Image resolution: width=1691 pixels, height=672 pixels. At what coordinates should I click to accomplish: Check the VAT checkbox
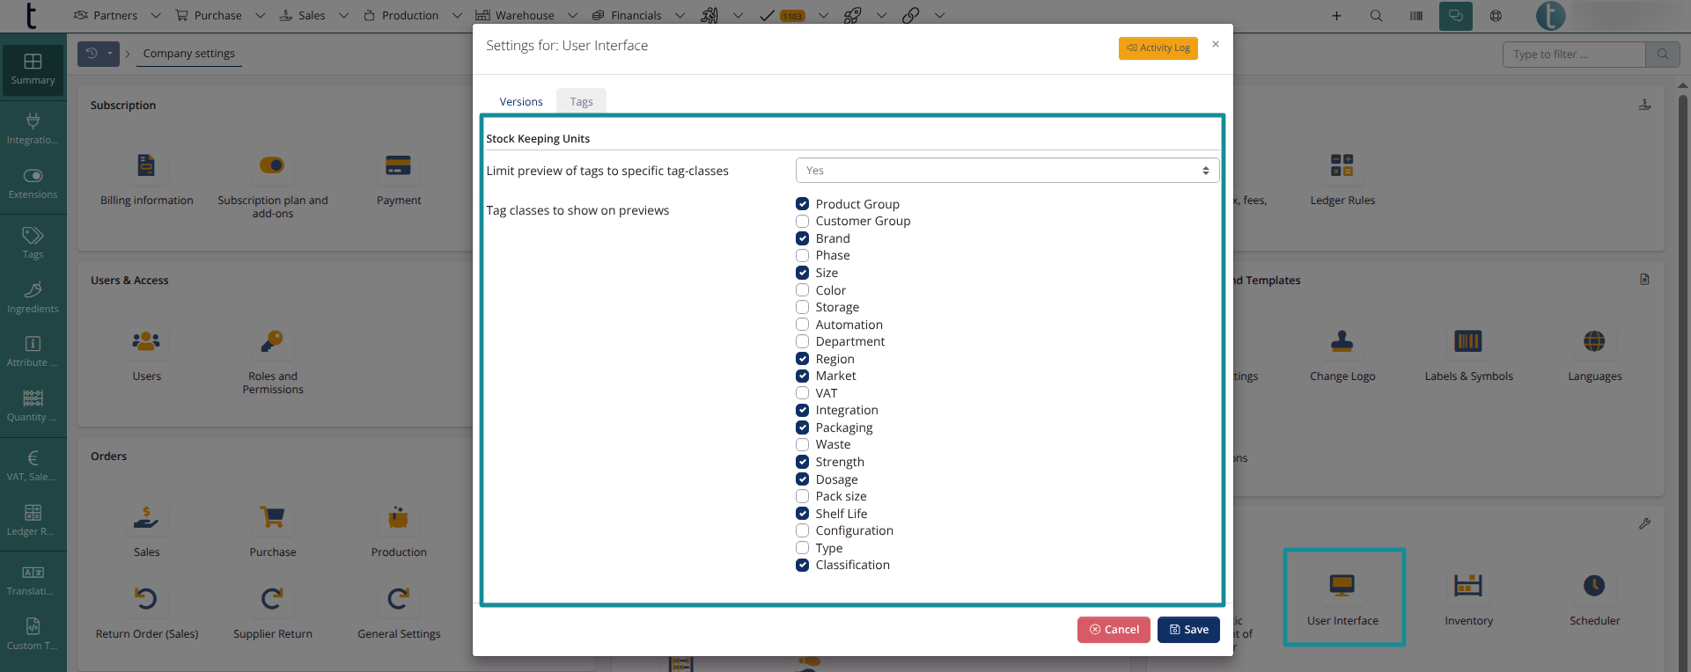(x=802, y=393)
